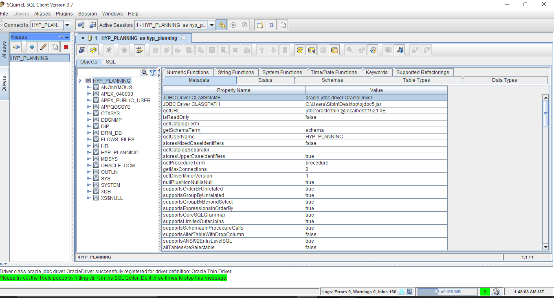Click the Cascade windows icon in main toolbar

click(271, 25)
